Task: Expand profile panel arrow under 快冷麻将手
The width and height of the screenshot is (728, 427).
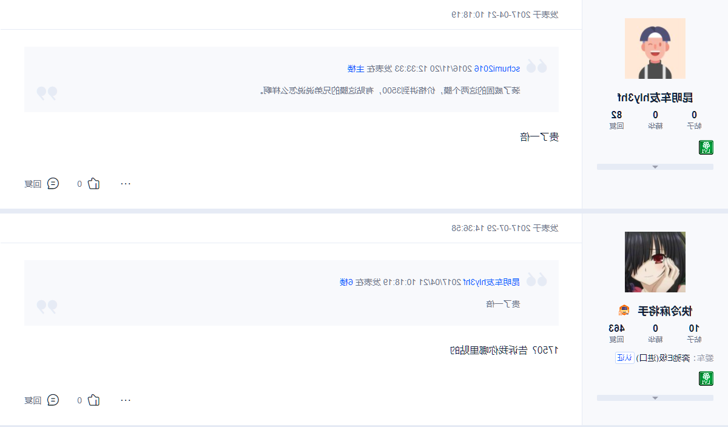Action: (x=655, y=398)
